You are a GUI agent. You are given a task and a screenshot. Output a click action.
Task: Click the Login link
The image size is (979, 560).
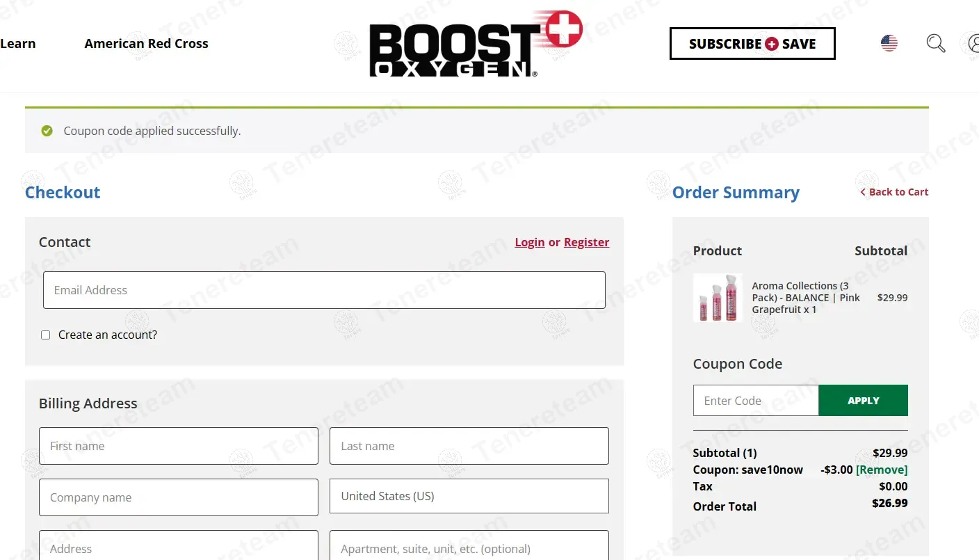point(529,242)
